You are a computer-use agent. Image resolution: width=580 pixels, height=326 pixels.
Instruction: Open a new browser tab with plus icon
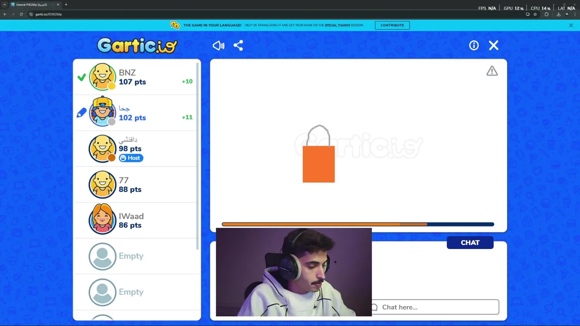[x=66, y=5]
